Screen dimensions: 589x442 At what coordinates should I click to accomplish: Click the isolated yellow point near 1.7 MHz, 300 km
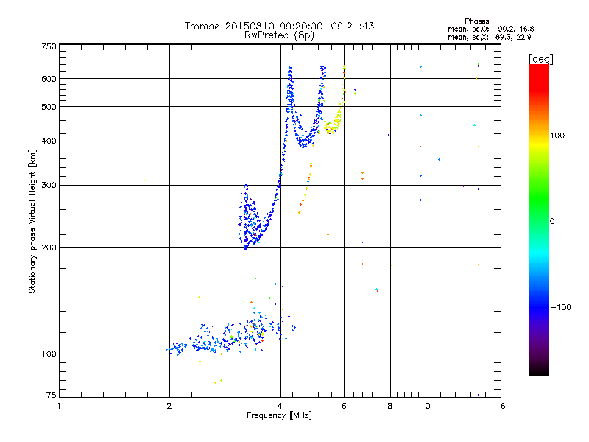click(145, 180)
